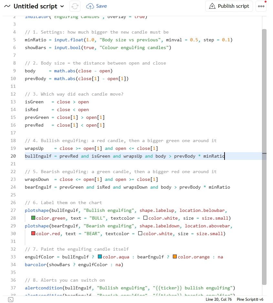273x303 pixels.
Task: Click the {{ticker}} bullish engulfing string on line 37
Action: pos(193,288)
